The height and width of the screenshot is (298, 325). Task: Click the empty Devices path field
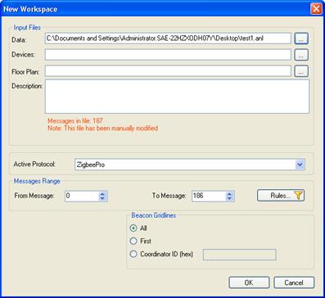168,55
